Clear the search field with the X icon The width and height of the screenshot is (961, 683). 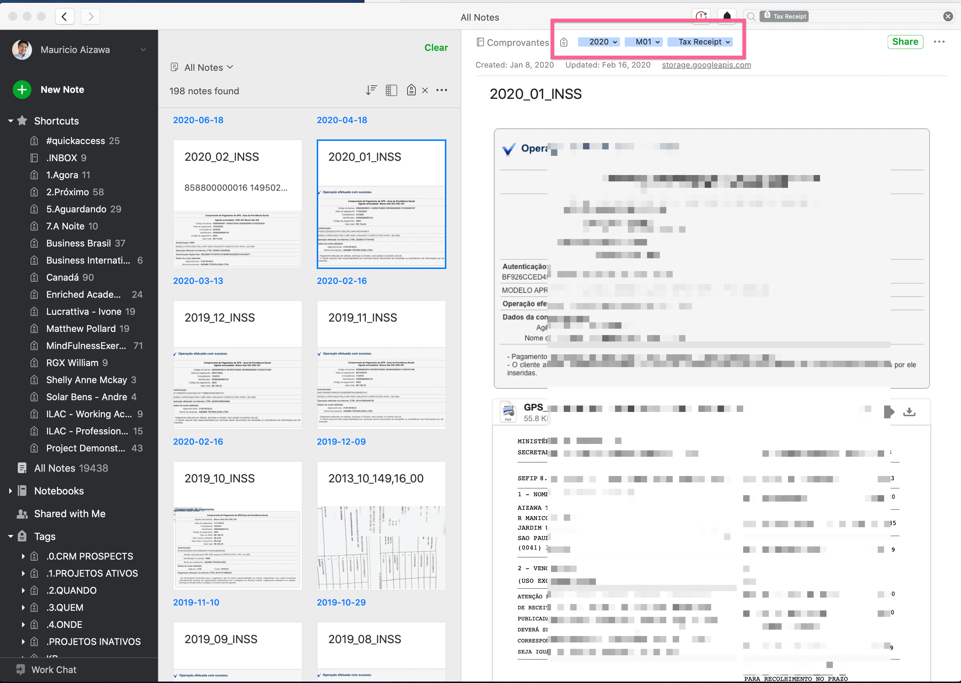click(x=947, y=16)
